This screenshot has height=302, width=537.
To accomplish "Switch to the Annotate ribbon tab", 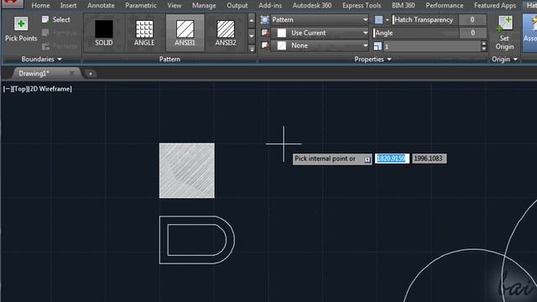I will [101, 6].
